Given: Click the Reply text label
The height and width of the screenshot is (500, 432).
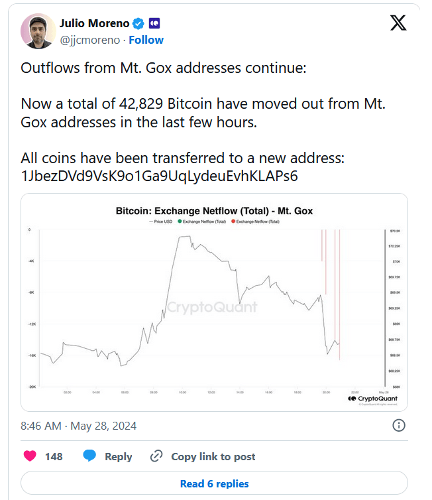Looking at the screenshot, I should tap(119, 456).
